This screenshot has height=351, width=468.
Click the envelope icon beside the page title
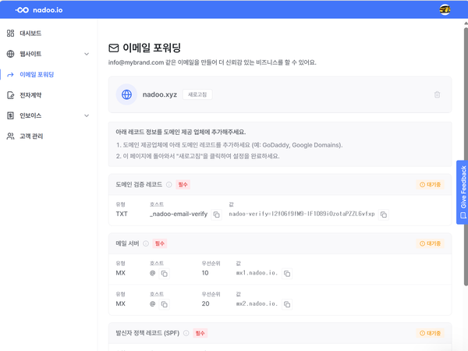pyautogui.click(x=114, y=48)
